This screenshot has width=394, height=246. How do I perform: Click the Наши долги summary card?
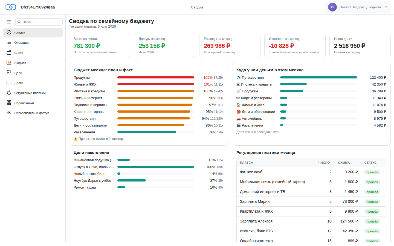coord(360,45)
